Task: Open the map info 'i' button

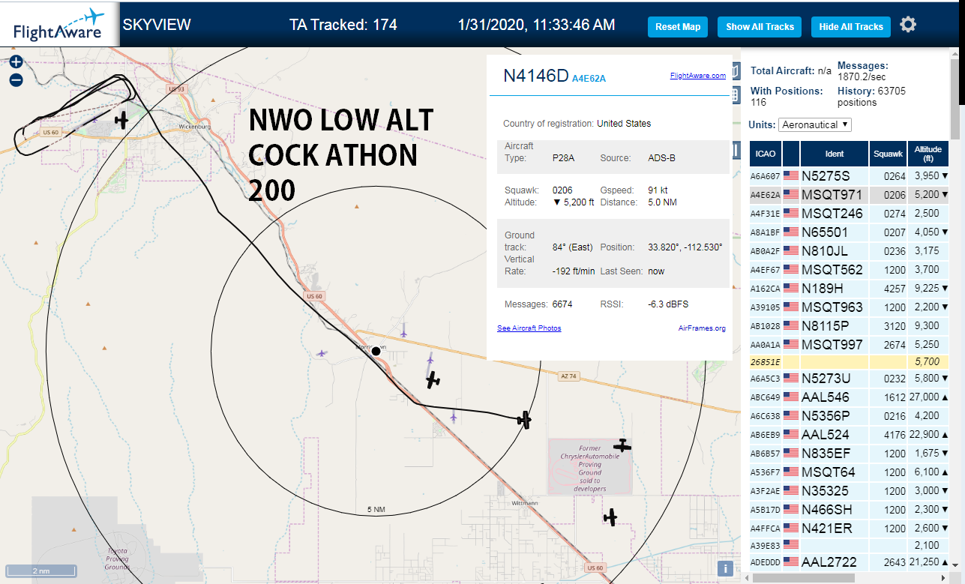Action: [725, 568]
